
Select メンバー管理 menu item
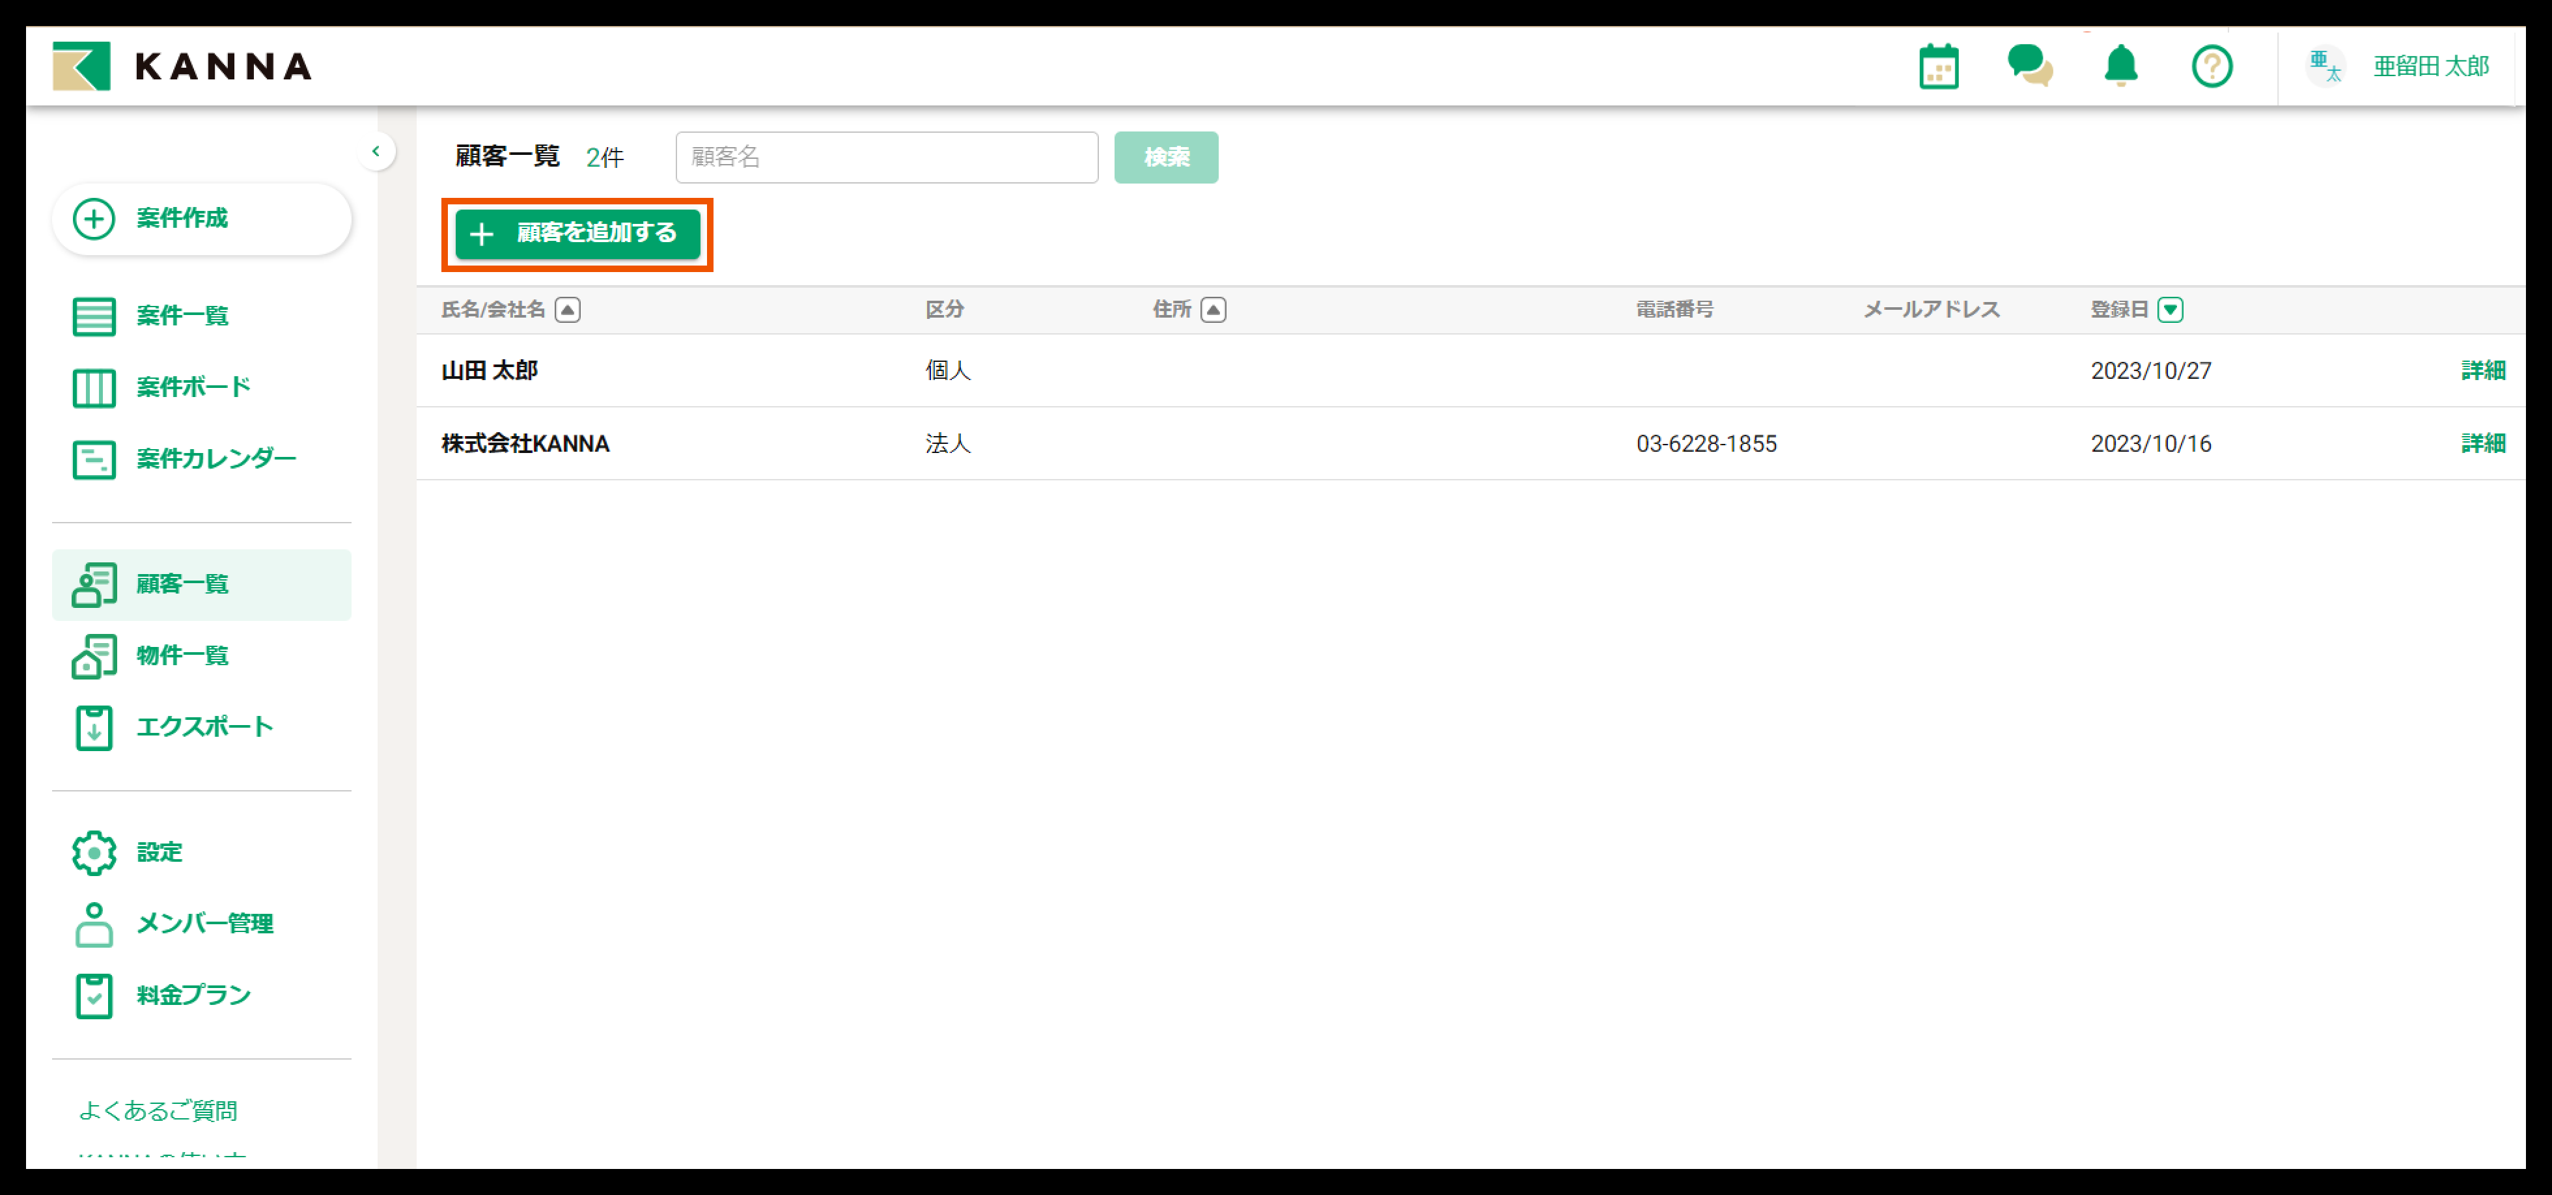(204, 924)
